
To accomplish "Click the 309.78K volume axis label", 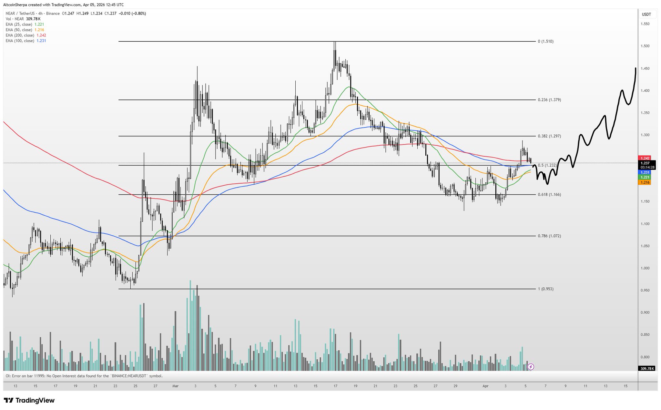I will tap(646, 368).
